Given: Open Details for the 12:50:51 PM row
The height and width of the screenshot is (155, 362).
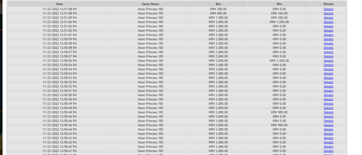Looking at the screenshot, I should [328, 91].
